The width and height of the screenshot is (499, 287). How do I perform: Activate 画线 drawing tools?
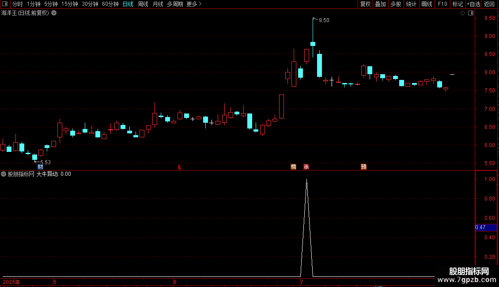coord(427,4)
